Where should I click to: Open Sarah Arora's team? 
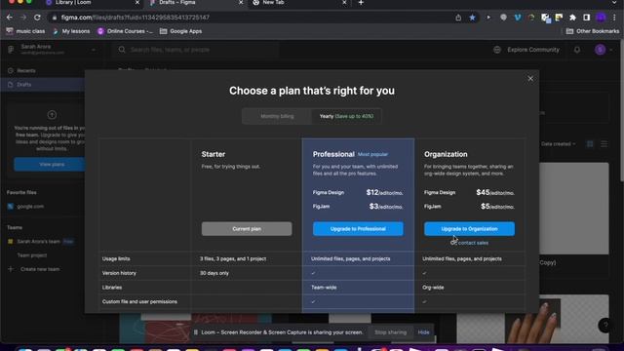38,242
